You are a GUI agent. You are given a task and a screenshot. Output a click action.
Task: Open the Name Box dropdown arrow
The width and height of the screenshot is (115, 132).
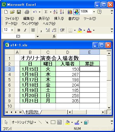click(x=37, y=37)
